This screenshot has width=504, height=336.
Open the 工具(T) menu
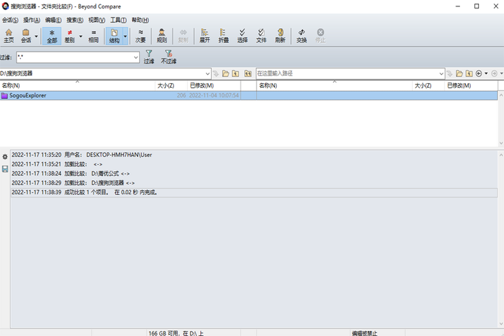tap(118, 20)
